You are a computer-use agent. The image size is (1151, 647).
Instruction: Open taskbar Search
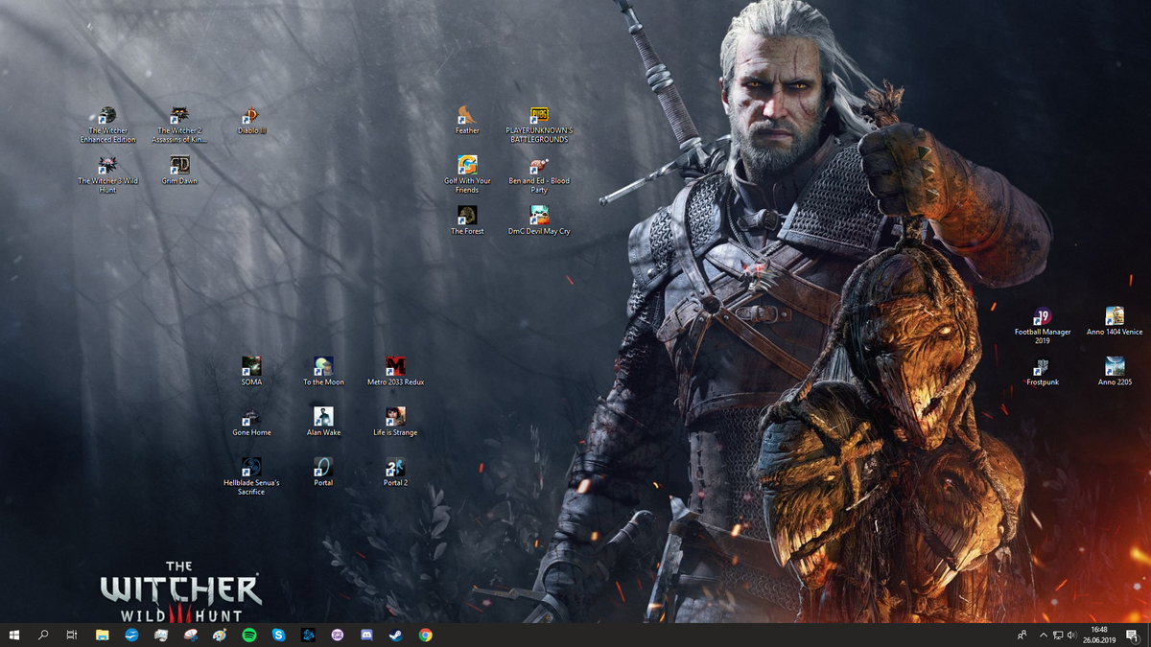click(x=43, y=635)
